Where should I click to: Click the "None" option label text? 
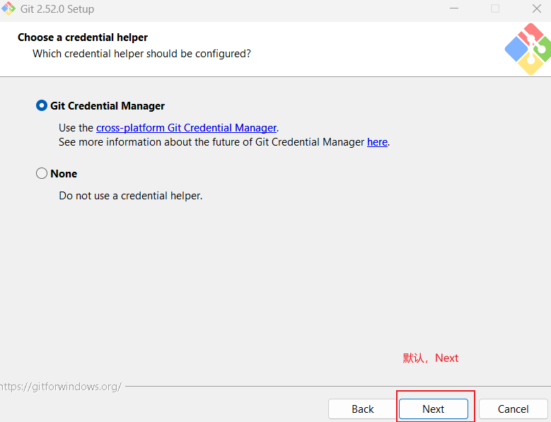point(64,174)
